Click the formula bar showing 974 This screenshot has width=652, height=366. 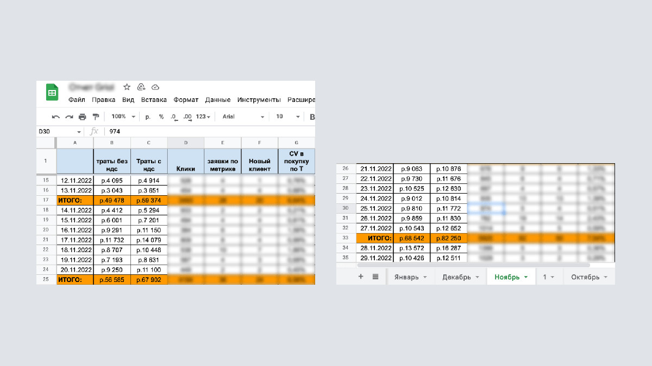[x=206, y=131]
